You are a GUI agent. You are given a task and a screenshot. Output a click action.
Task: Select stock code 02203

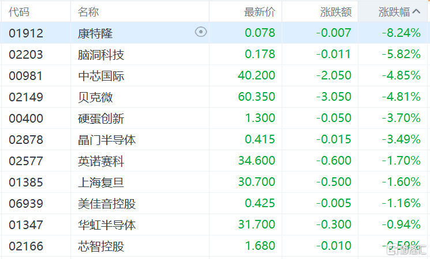[x=26, y=55]
